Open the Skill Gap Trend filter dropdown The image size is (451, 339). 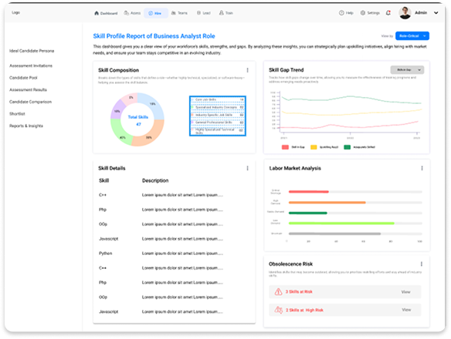[407, 70]
